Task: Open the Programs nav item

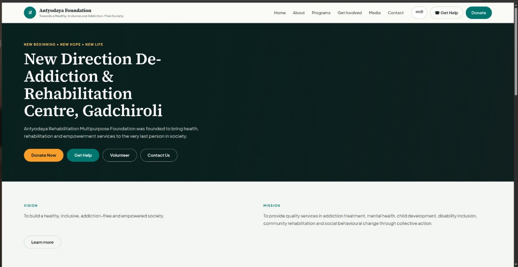Action: 321,13
